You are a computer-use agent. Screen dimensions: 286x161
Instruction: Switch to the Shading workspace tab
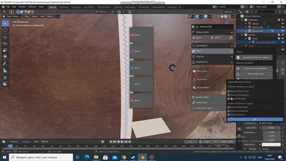(x=118, y=7)
